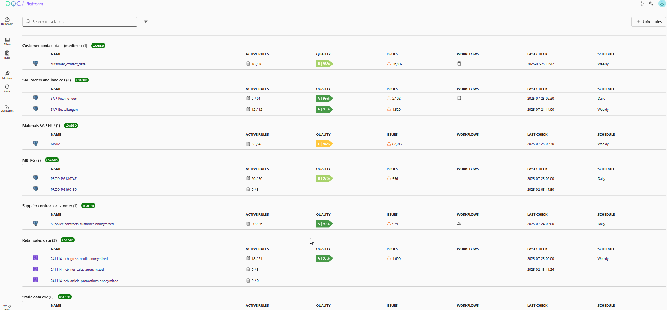Click the warning icon next to 82,017 issues
Screen dimensions: 667x310
point(389,144)
